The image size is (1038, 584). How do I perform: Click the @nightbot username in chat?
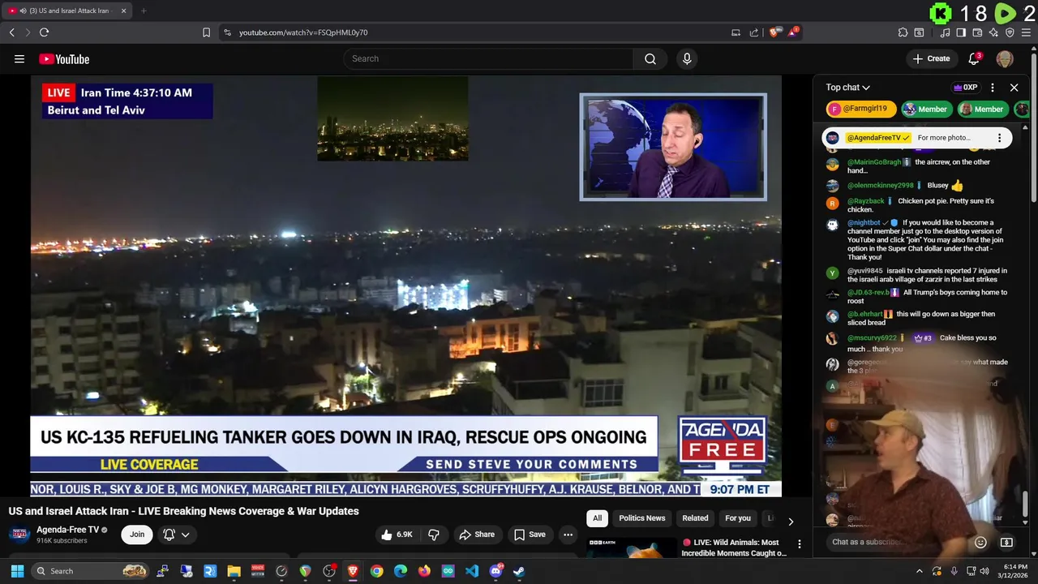pyautogui.click(x=864, y=222)
